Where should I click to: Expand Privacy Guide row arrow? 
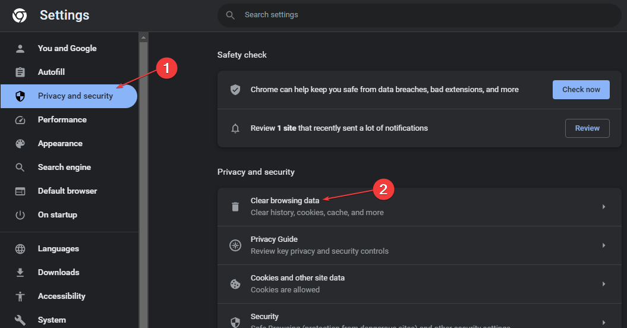(604, 245)
